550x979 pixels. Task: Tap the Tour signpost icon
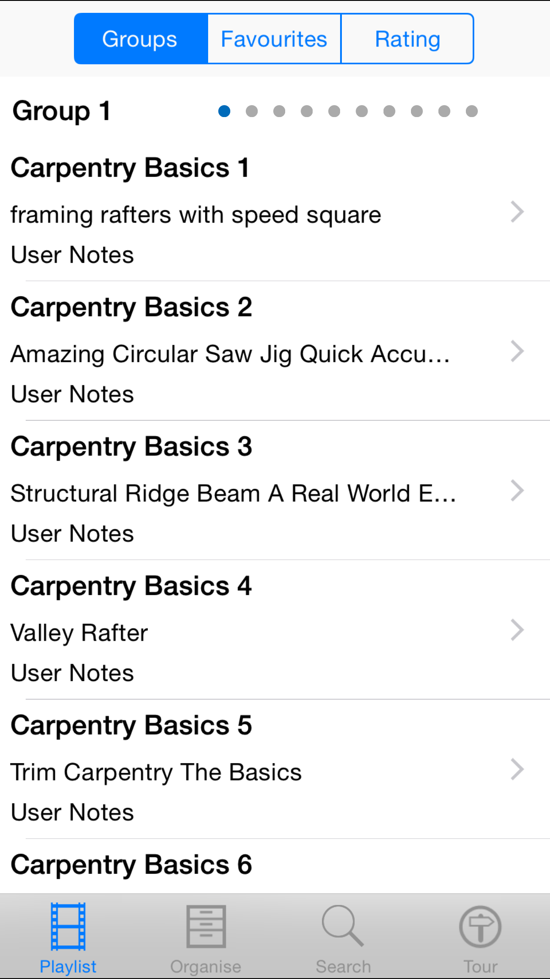coord(480,927)
